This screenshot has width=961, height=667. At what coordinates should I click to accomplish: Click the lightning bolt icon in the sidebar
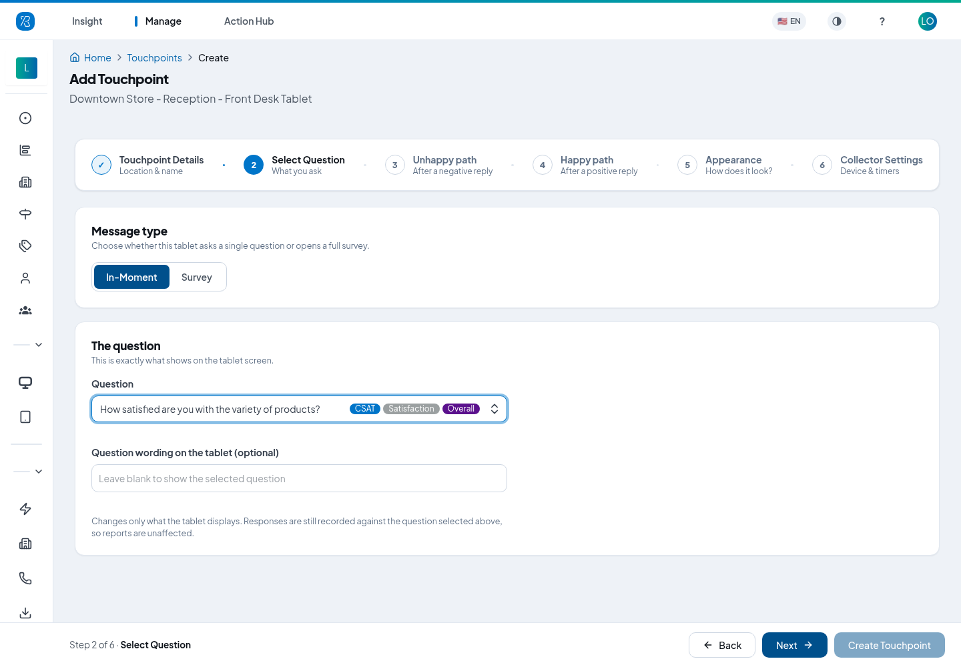pyautogui.click(x=25, y=509)
